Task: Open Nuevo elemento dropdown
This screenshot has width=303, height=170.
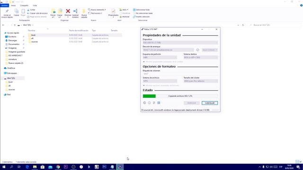Action: 97,9
